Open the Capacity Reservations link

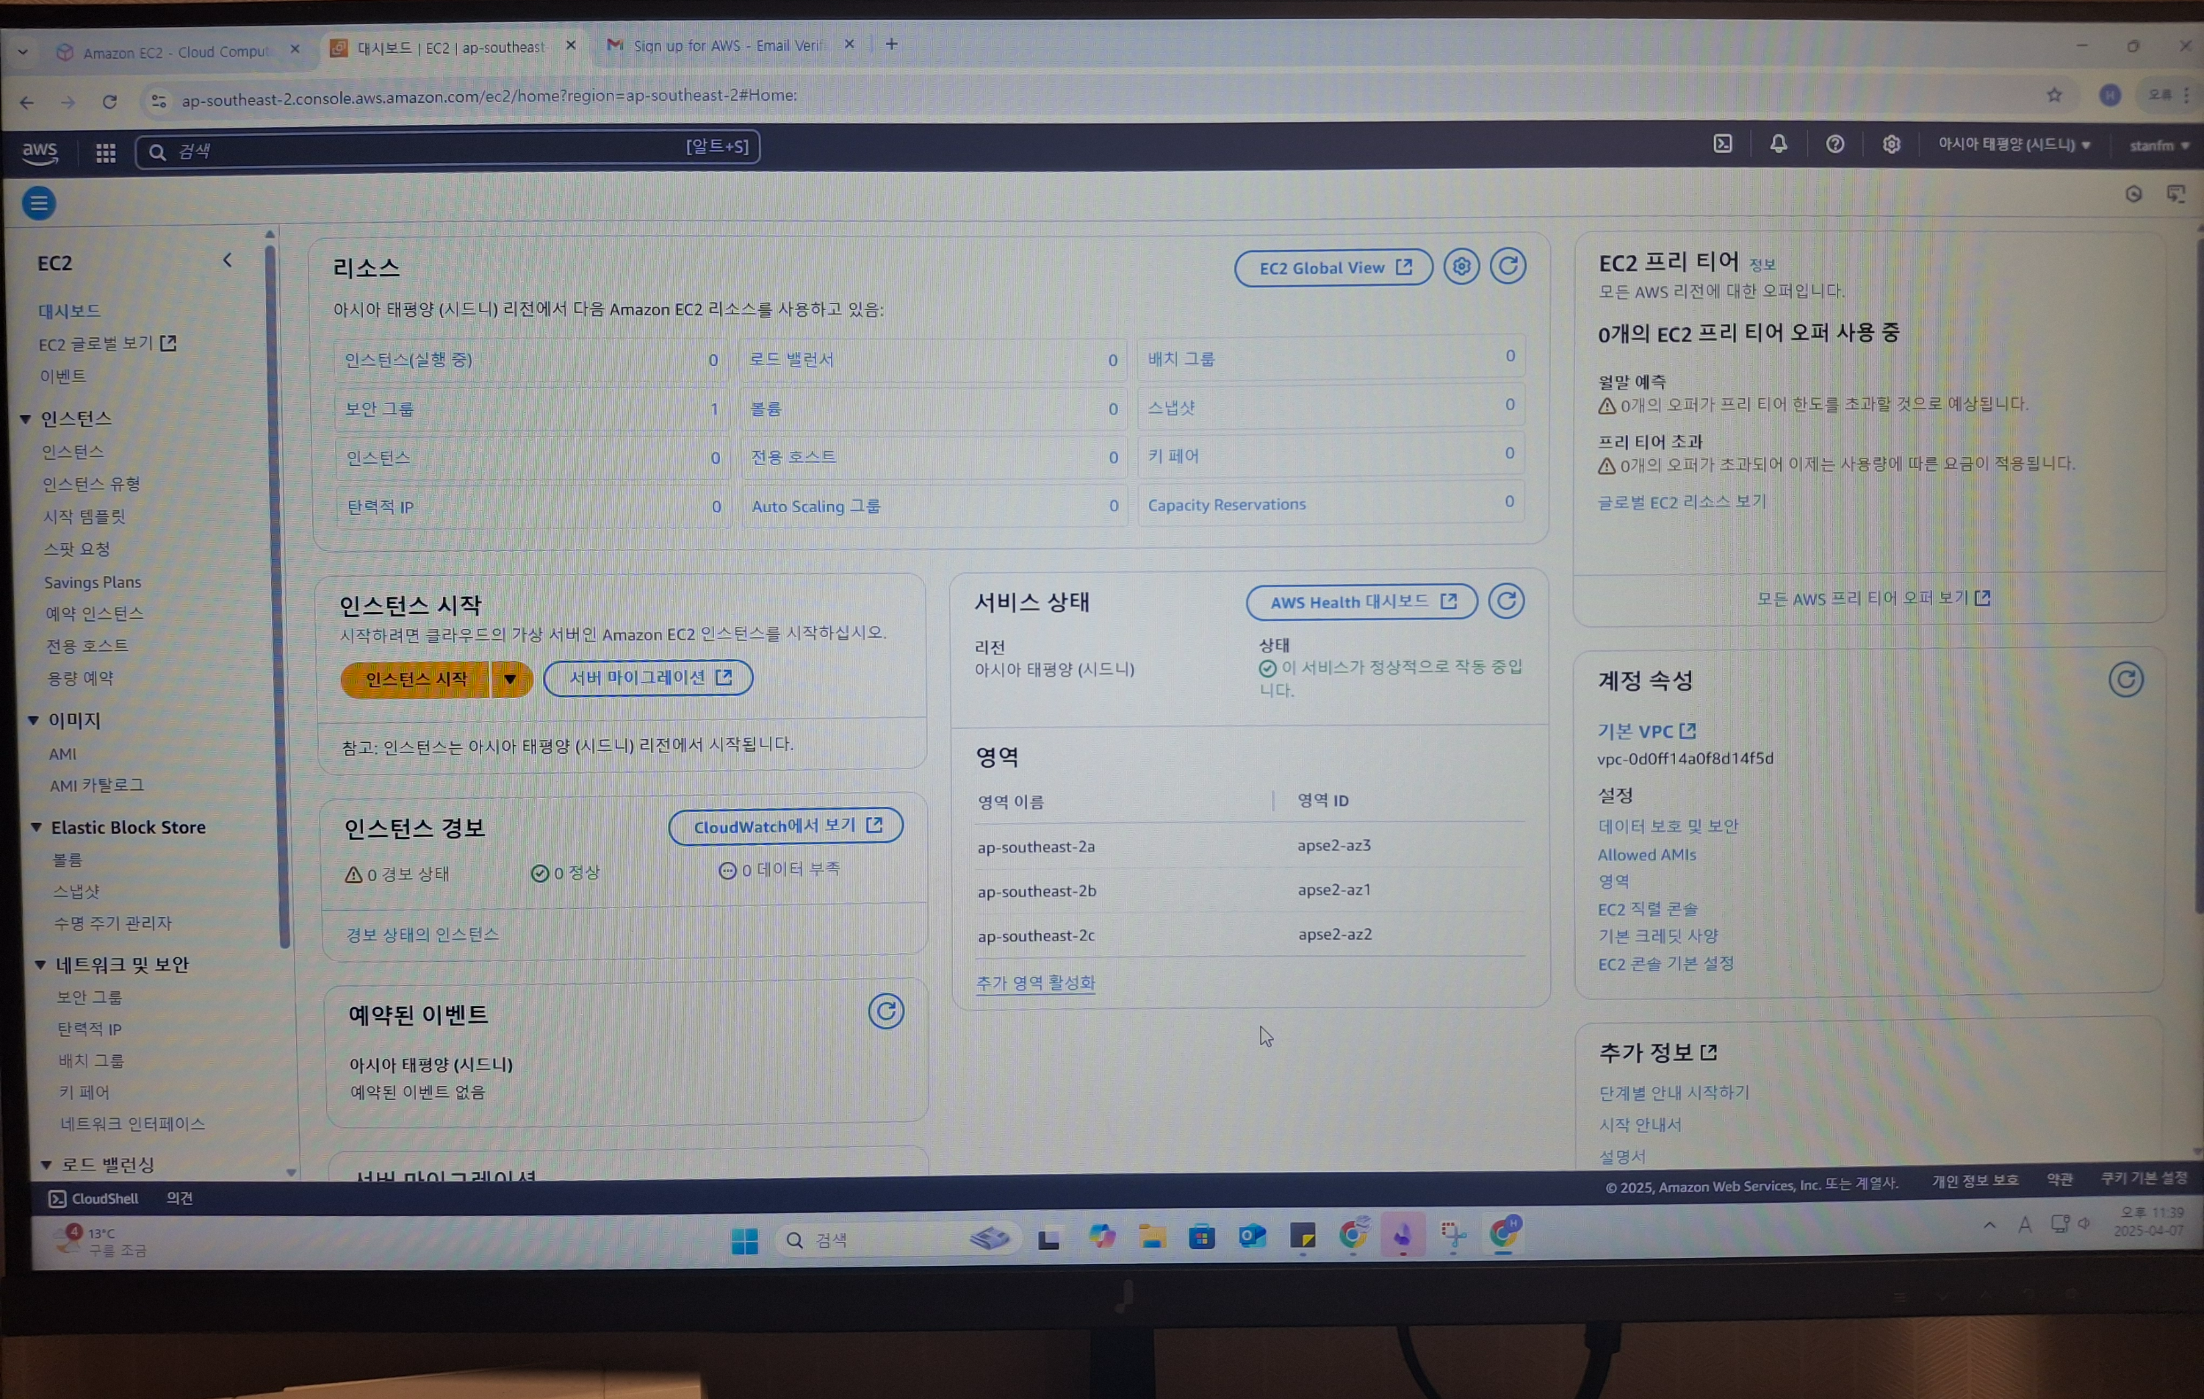pyautogui.click(x=1226, y=506)
